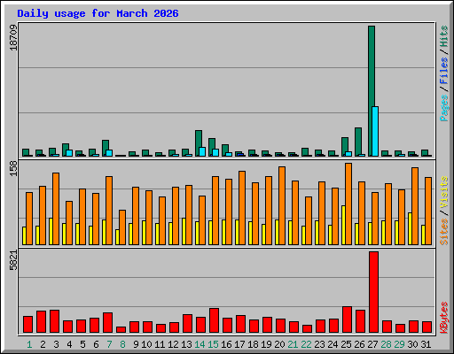Select the red KBytes bar for day 25
This screenshot has width=454, height=354.
point(347,319)
